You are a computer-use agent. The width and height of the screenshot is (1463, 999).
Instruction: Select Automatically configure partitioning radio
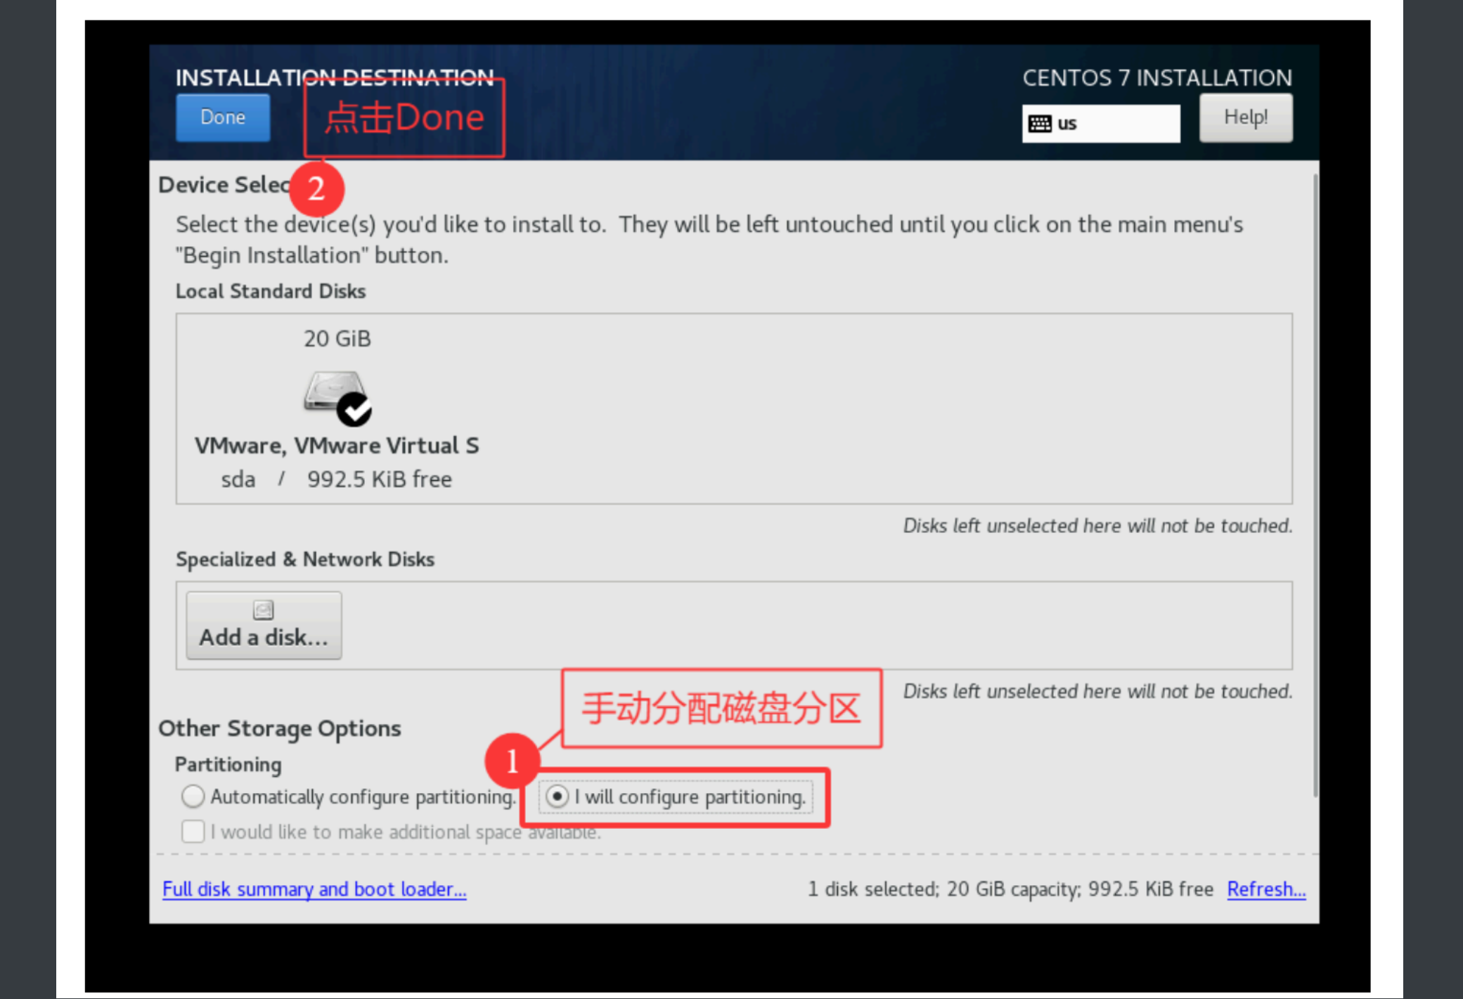click(x=193, y=797)
